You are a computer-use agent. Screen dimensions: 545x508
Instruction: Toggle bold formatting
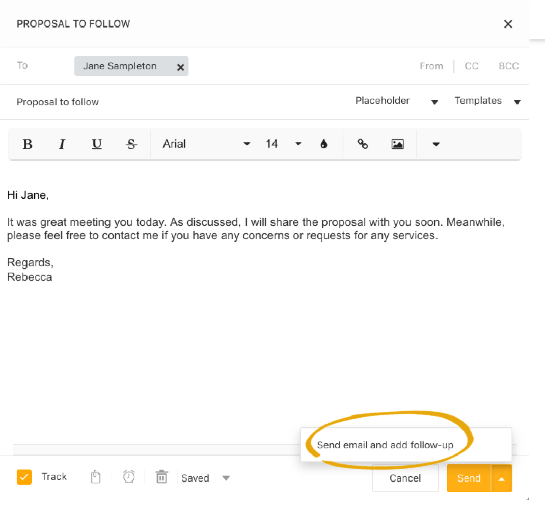pos(28,144)
